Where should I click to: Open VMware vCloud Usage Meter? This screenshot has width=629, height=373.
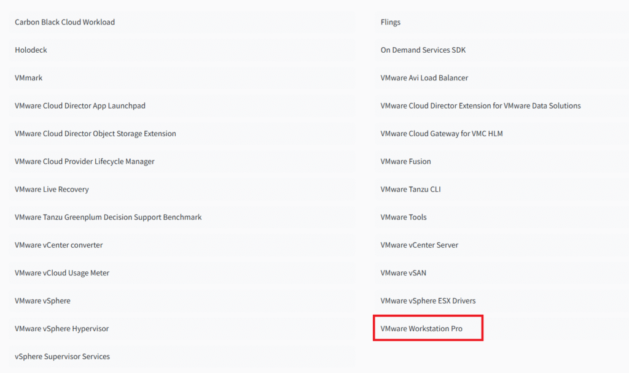click(62, 273)
